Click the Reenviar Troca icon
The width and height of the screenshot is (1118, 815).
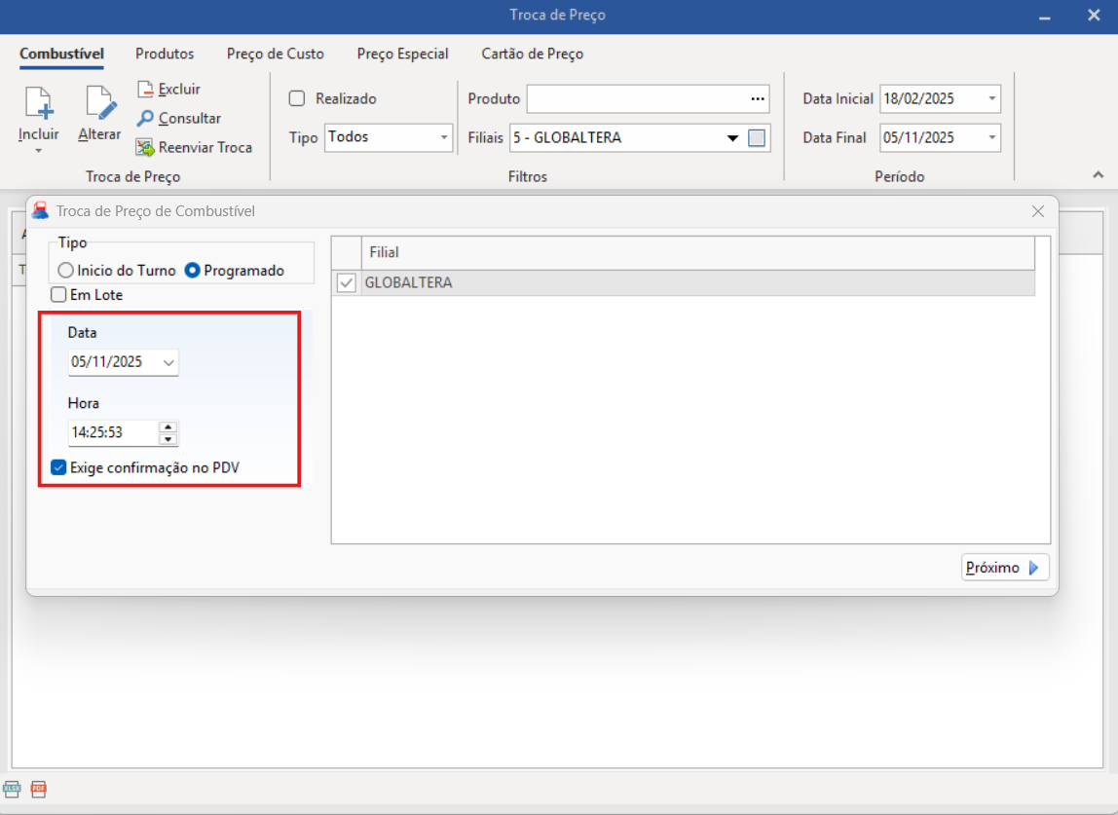[145, 148]
